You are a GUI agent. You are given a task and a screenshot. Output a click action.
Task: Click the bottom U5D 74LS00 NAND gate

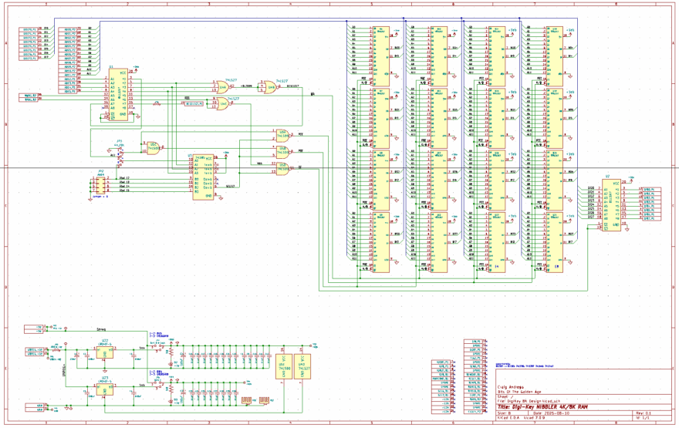[x=283, y=169]
